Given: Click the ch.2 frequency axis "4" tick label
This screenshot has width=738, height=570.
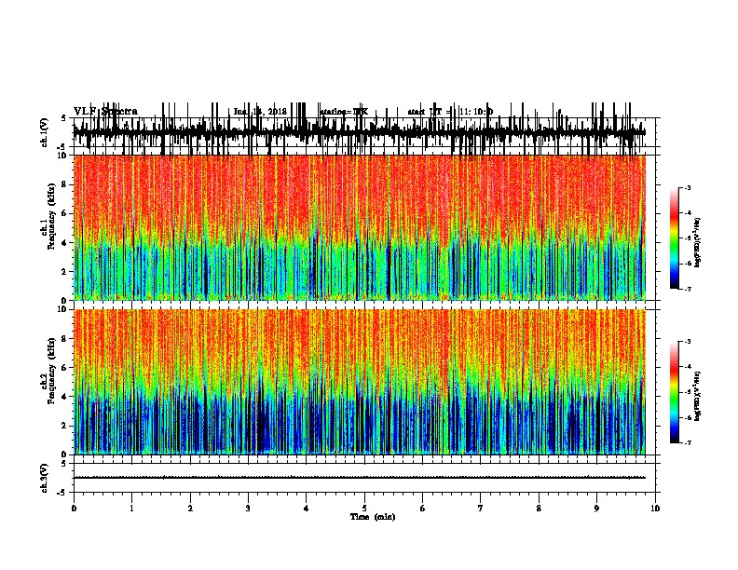Looking at the screenshot, I should tap(65, 397).
